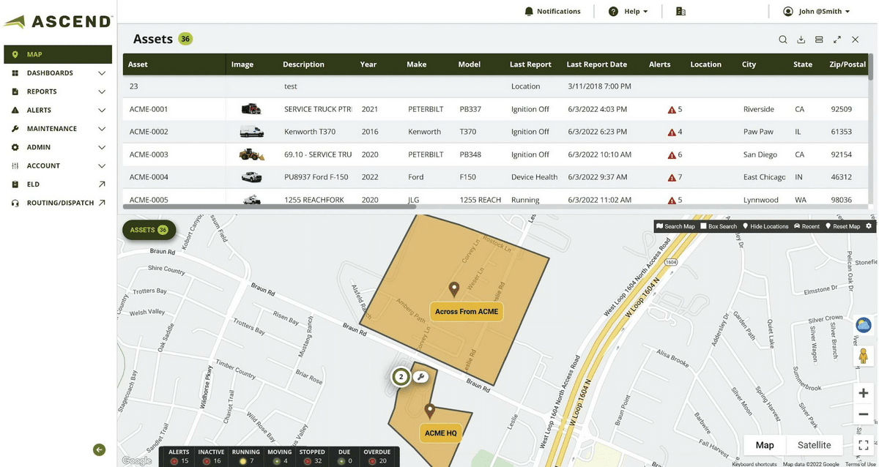Expand the Assets panel to fullscreen
Image resolution: width=879 pixels, height=467 pixels.
837,40
